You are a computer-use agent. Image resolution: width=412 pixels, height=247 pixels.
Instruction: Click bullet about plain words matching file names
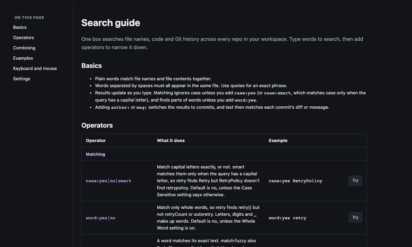153,79
